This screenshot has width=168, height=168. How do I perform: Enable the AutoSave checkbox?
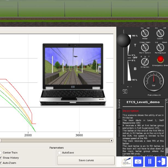pos(60,153)
